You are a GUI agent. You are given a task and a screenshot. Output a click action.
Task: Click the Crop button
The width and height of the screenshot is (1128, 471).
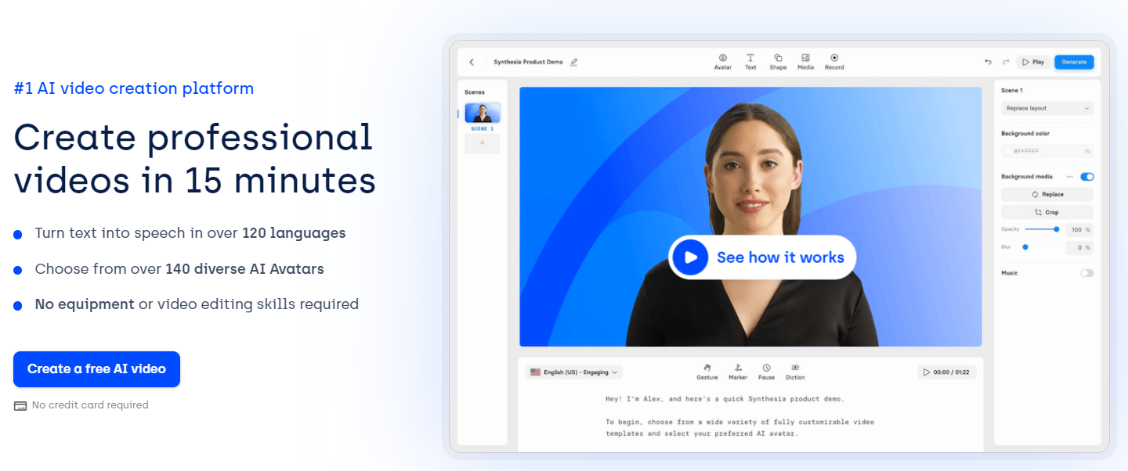1047,212
